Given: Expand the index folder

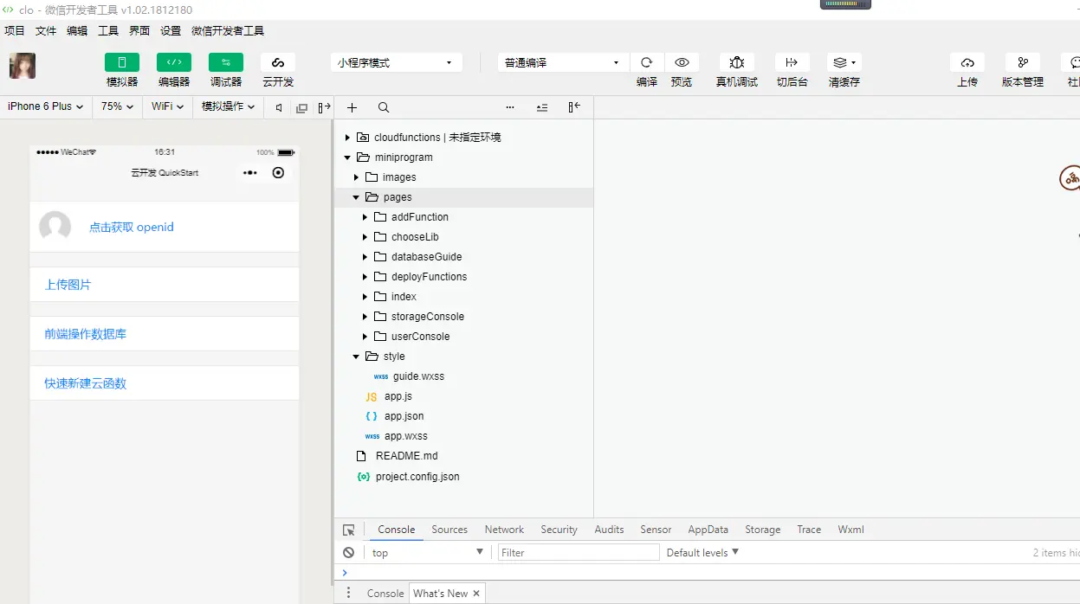Looking at the screenshot, I should click(365, 297).
